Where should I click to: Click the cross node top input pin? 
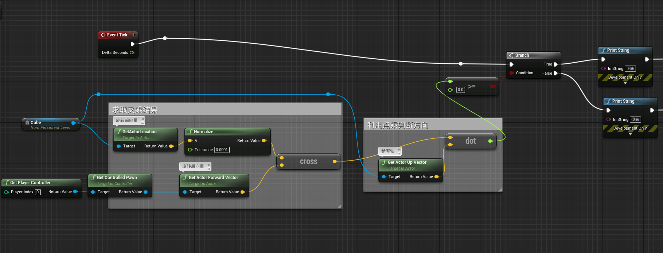click(282, 158)
